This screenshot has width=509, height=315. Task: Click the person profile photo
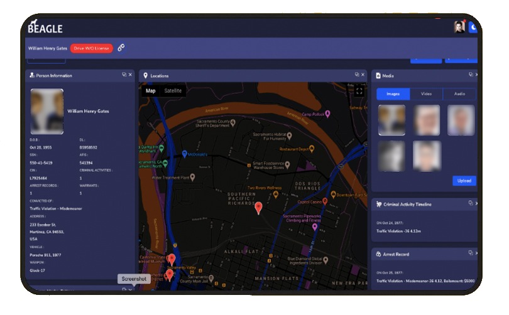click(47, 112)
